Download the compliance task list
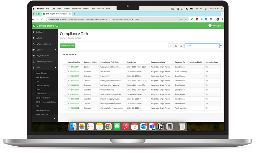Screen dimensions: 256x153 coord(176,45)
